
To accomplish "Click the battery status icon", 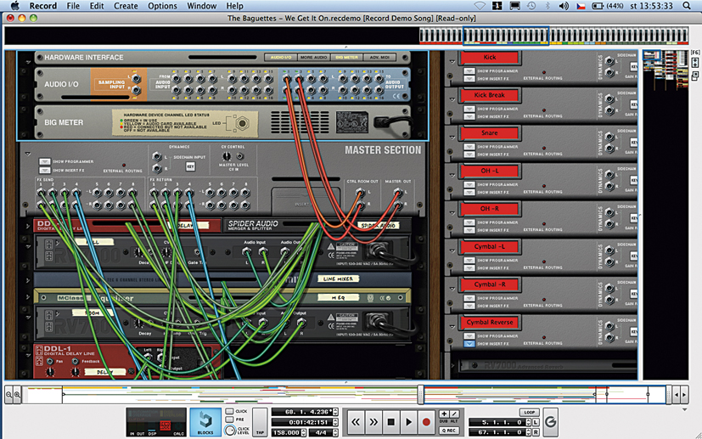I will point(598,6).
